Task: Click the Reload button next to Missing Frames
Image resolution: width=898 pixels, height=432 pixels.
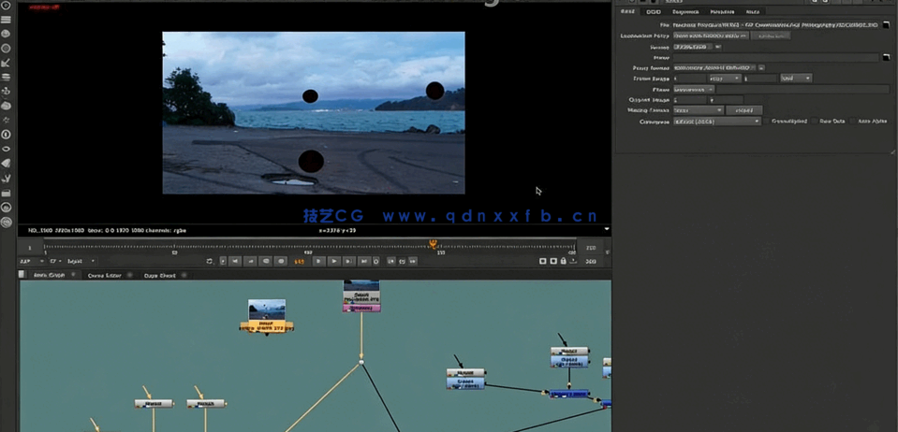Action: click(x=743, y=110)
